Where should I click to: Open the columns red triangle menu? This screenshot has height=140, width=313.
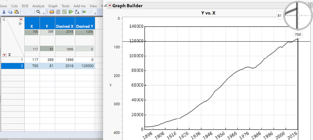pos(21,19)
